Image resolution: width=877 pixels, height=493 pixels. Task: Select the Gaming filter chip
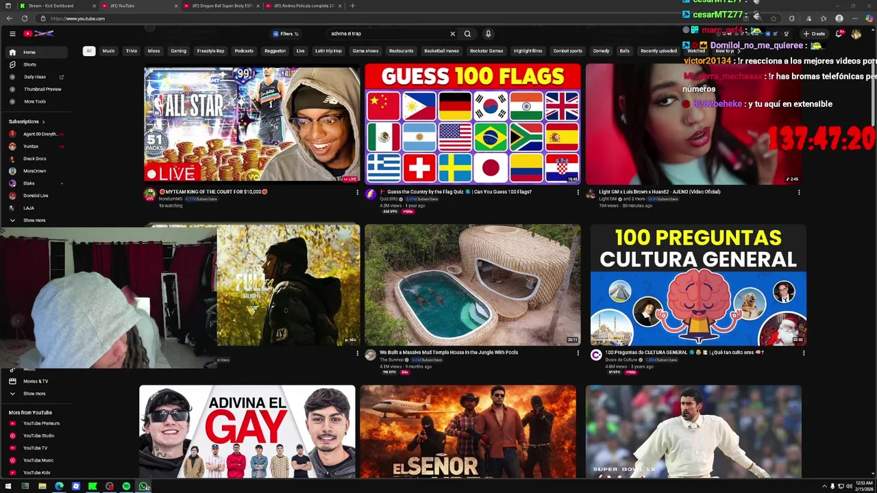(179, 51)
